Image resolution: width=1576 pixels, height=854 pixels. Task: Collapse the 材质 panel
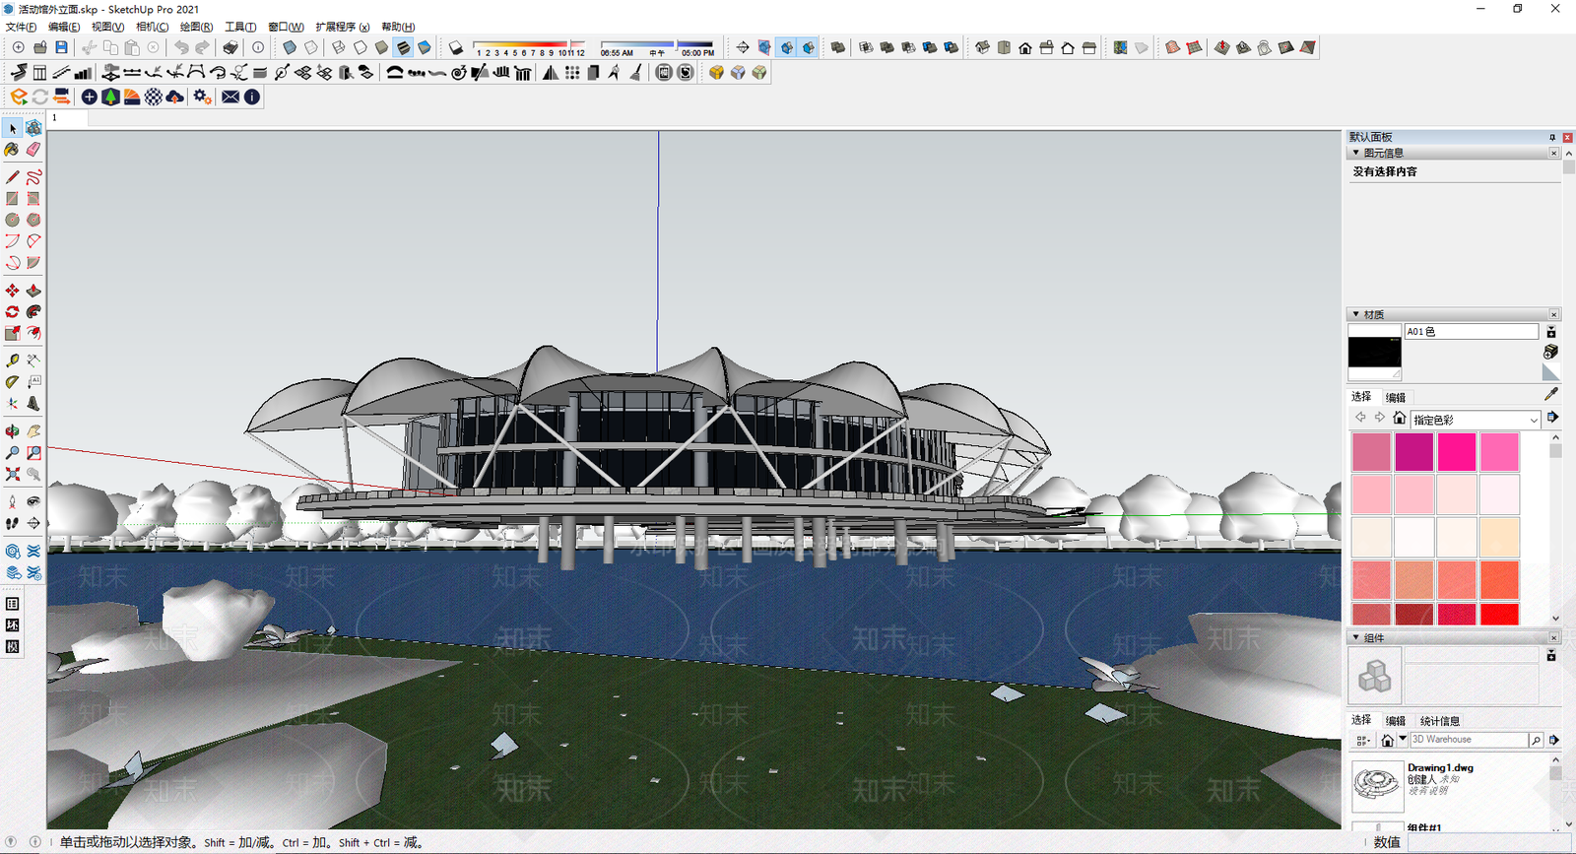1356,314
